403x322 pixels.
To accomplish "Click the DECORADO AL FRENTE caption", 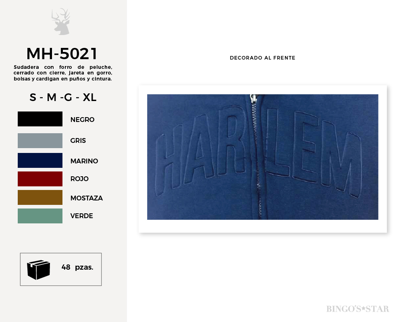I will (262, 58).
